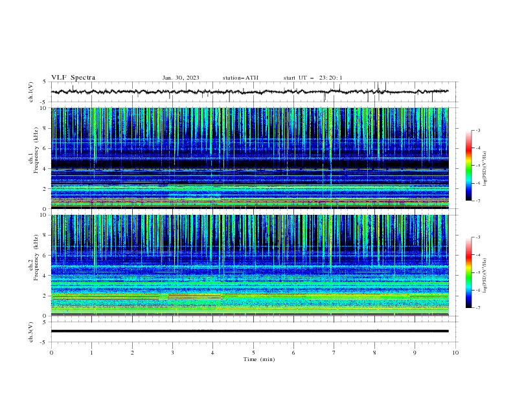This screenshot has width=513, height=396.
Task: Click the time axis tick label '3'
Action: click(x=172, y=353)
